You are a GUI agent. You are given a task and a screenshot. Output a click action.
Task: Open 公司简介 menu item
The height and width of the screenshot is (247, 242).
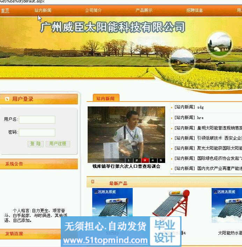click(93, 10)
